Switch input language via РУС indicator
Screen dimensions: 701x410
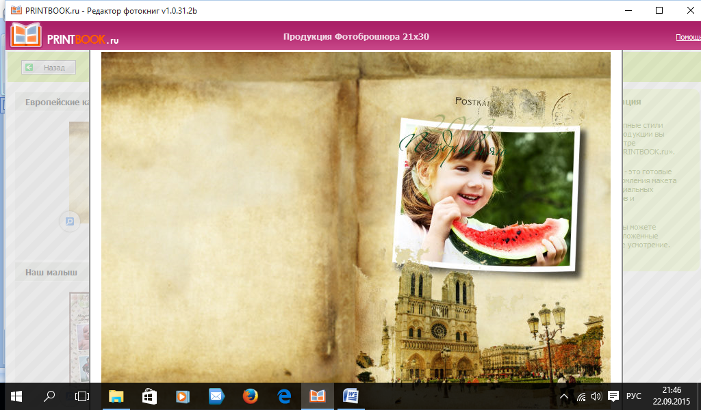(634, 396)
